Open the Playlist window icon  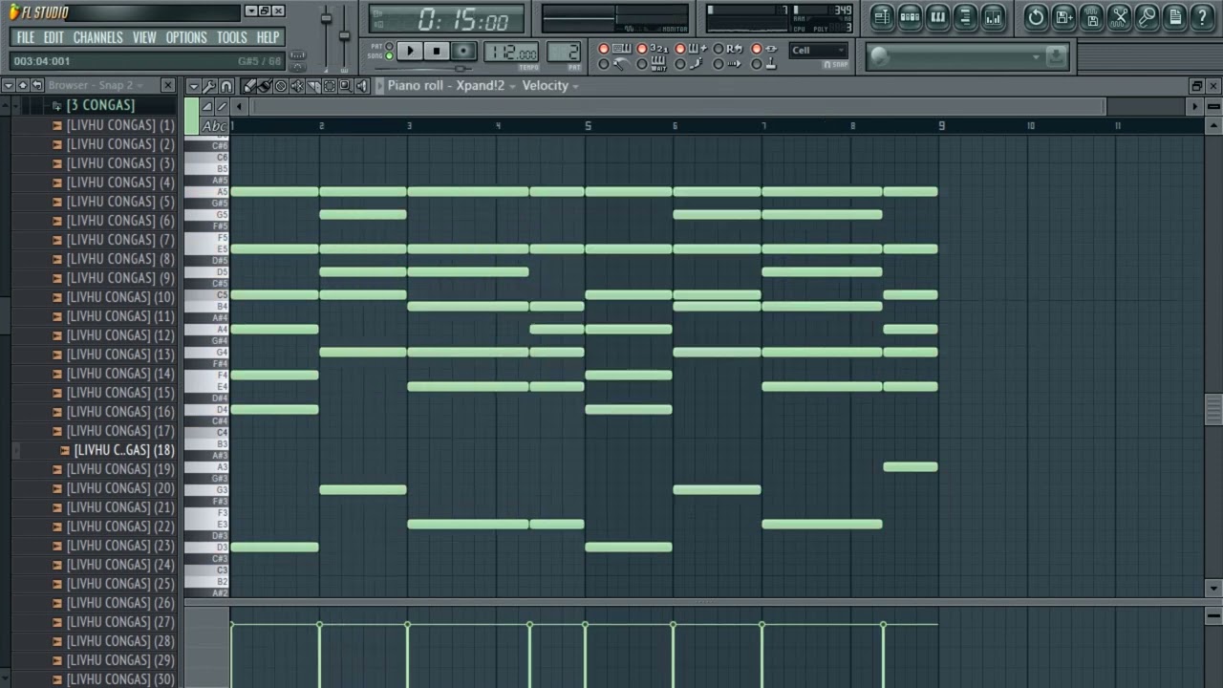click(x=882, y=17)
